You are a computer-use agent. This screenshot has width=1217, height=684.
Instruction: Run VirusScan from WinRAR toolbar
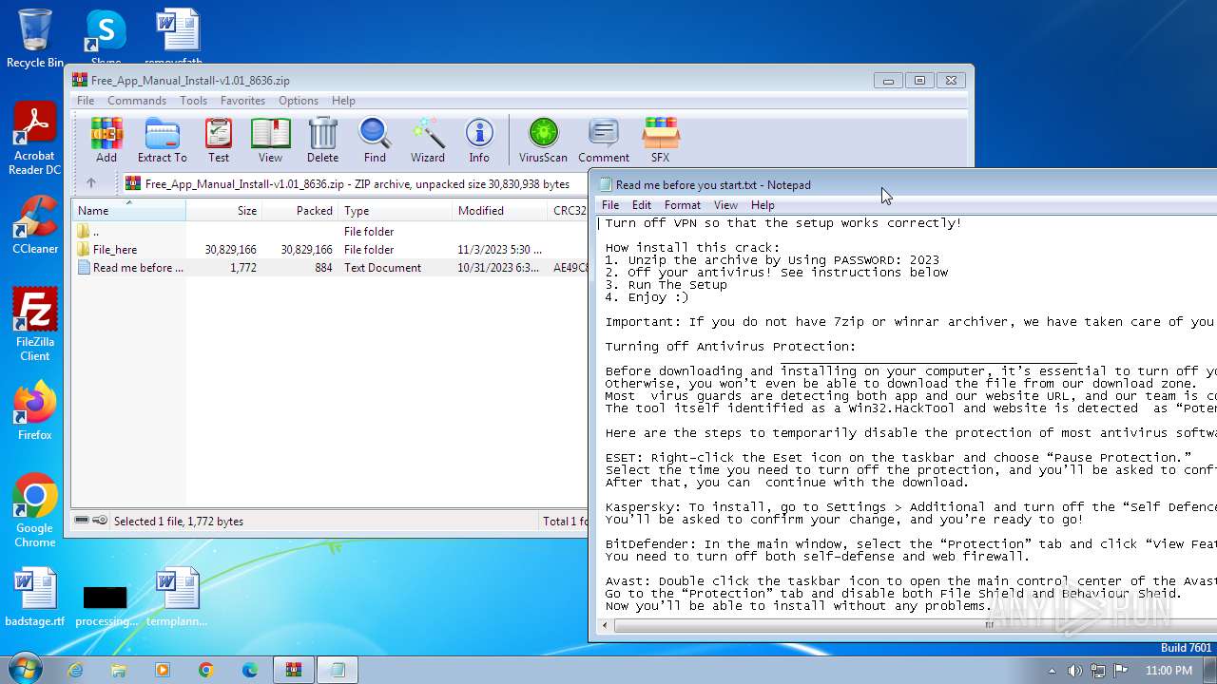pos(543,140)
